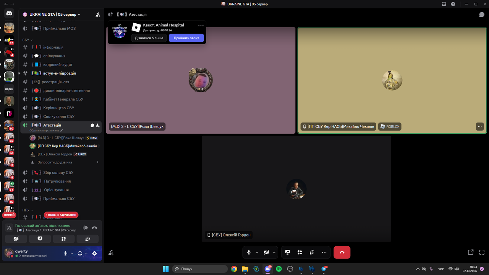
Task: Open the inbox icon in title bar
Action: 444,4
